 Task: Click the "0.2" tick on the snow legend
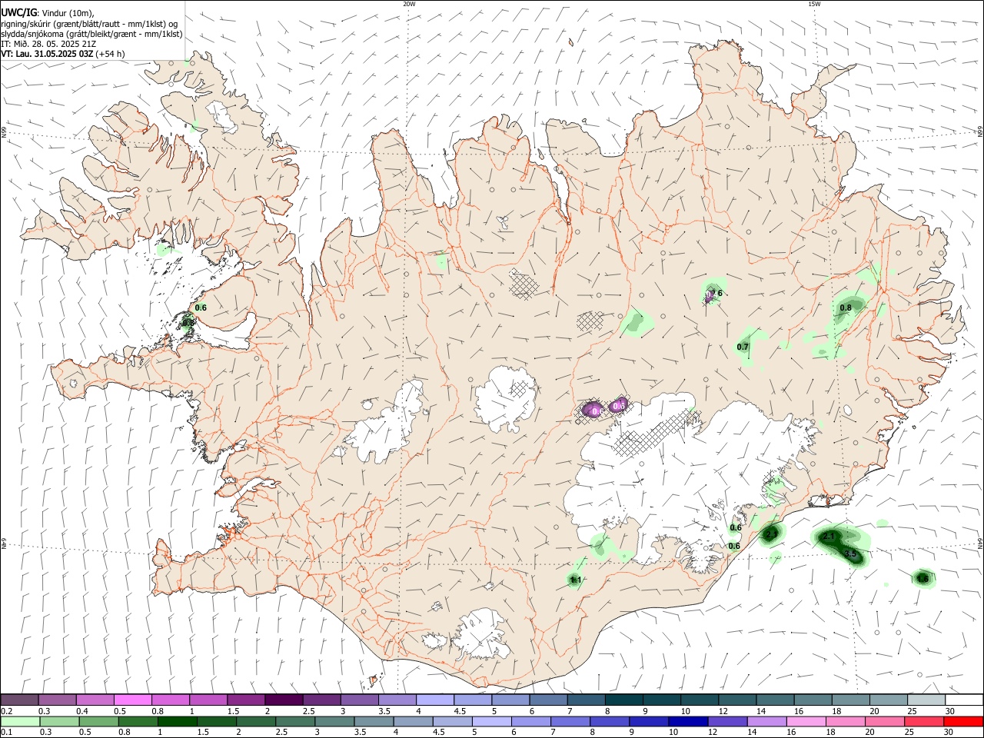7,711
